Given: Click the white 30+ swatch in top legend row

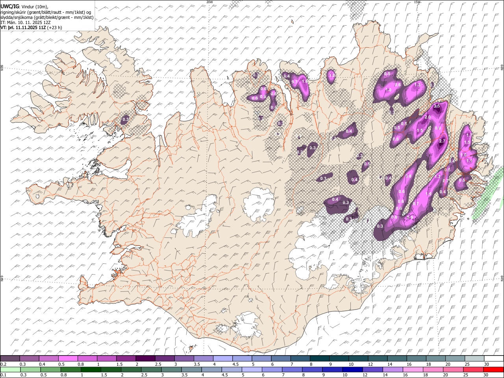Looking at the screenshot, I should pyautogui.click(x=494, y=358).
